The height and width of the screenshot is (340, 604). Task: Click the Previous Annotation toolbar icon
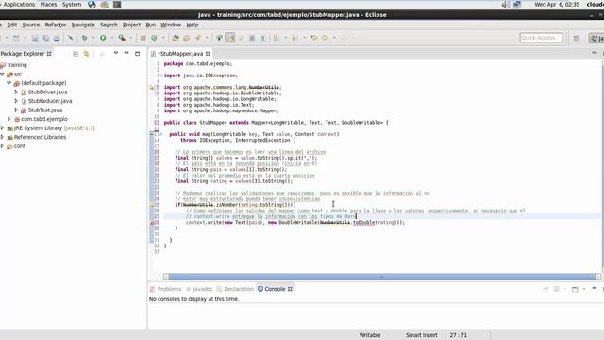(294, 38)
